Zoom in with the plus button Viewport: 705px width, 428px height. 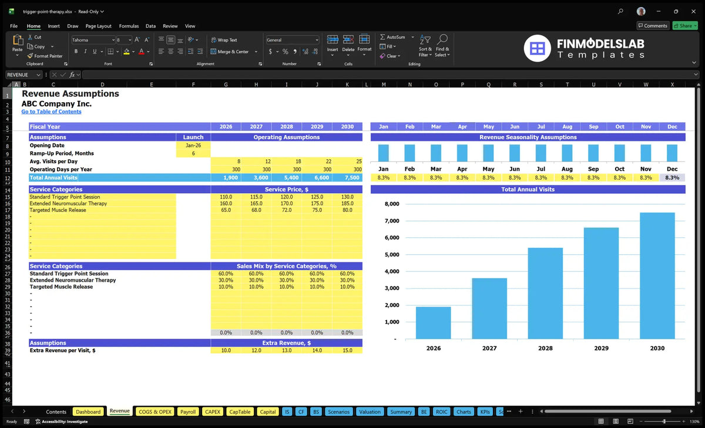pos(684,422)
